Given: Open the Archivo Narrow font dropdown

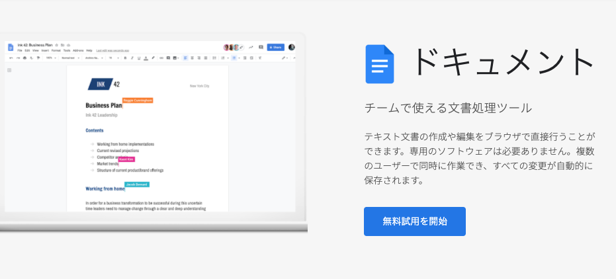Looking at the screenshot, I should pyautogui.click(x=94, y=58).
